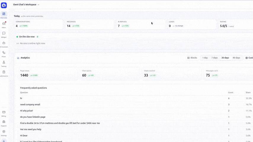The image size is (253, 142).
Task: Select the 90 days range tab
Action: [x=236, y=58]
